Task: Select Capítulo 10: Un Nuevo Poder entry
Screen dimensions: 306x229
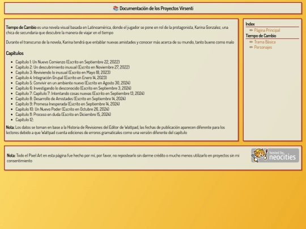Action: 62,109
